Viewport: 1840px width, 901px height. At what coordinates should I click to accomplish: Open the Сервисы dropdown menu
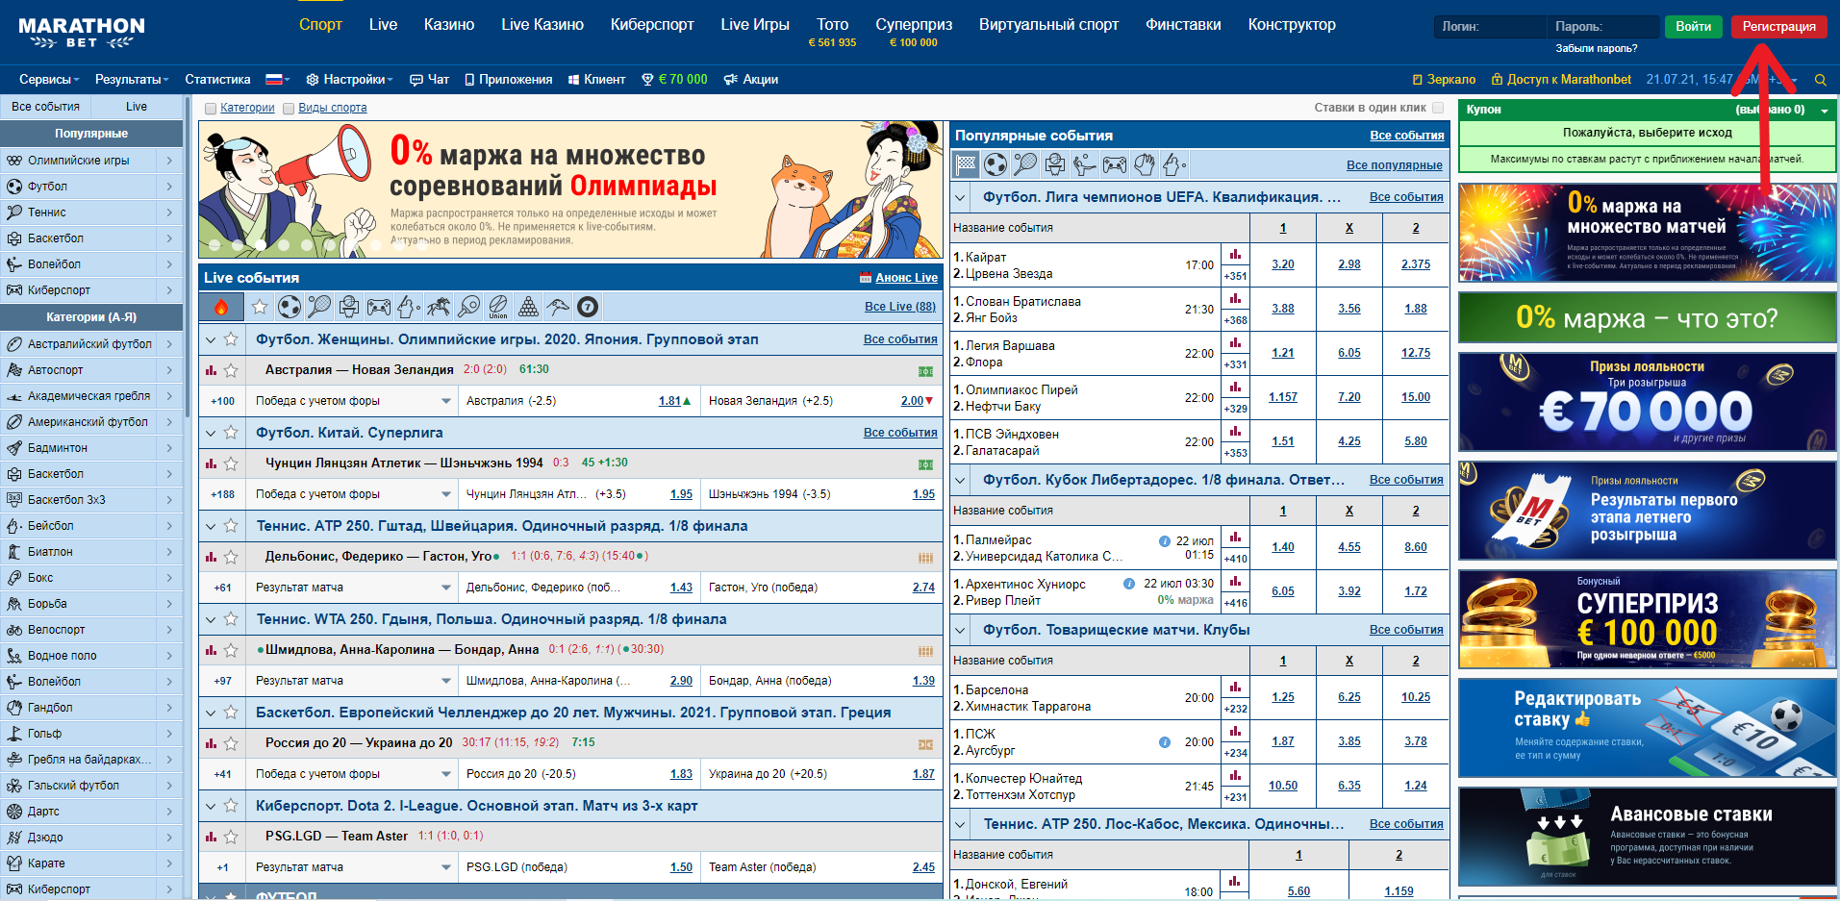pyautogui.click(x=49, y=80)
